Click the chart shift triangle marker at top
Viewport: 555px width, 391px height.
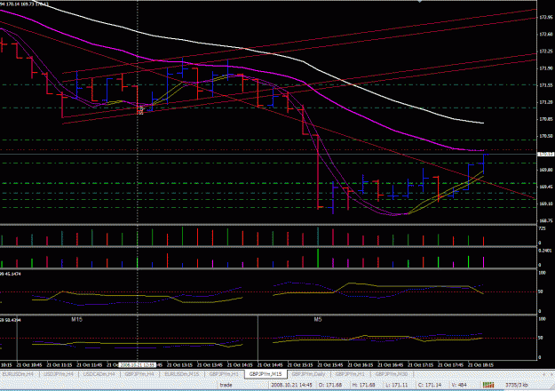click(x=420, y=2)
